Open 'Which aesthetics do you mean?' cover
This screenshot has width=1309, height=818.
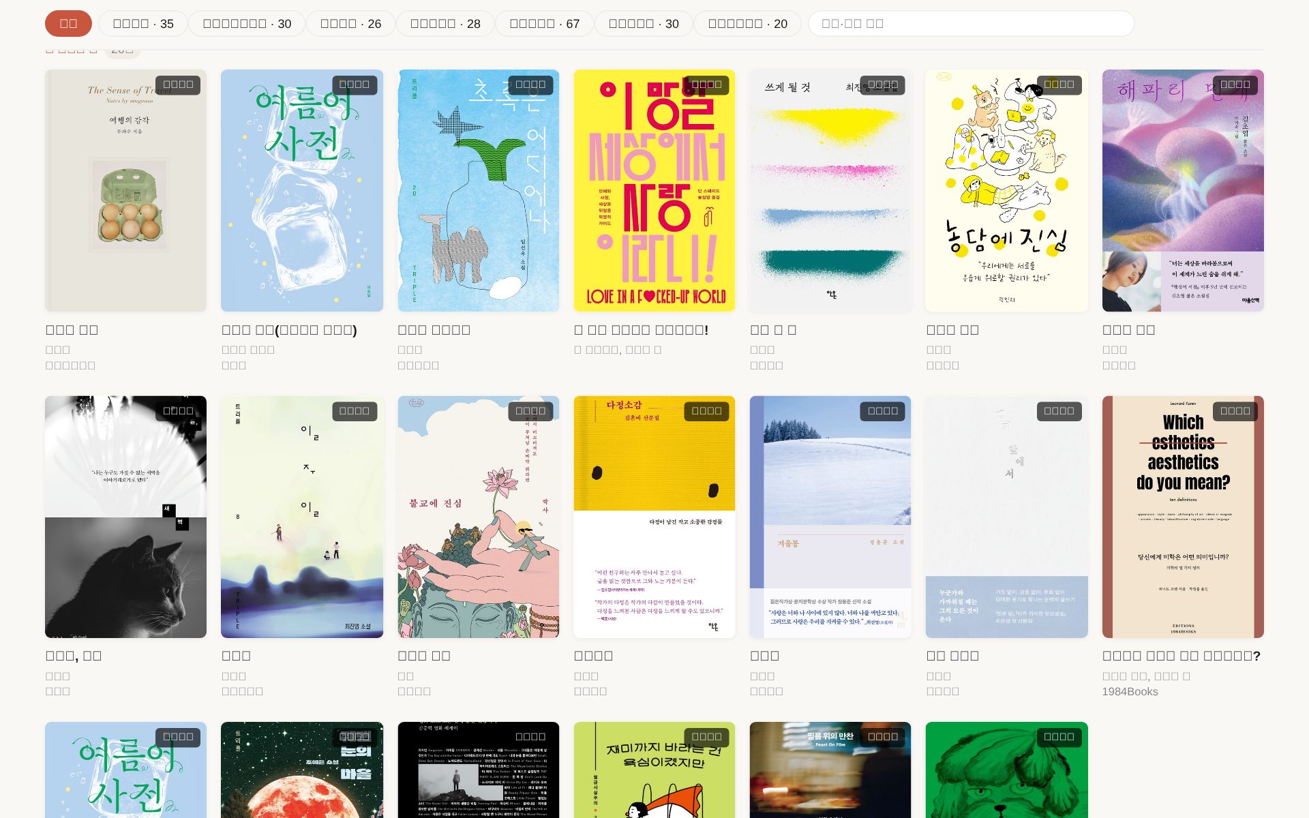coord(1183,517)
